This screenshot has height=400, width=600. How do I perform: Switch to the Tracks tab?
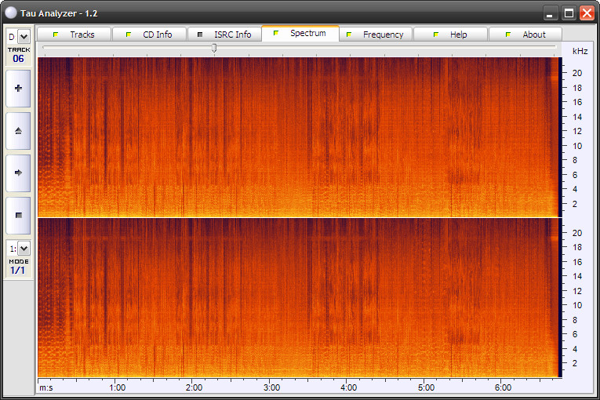[74, 35]
